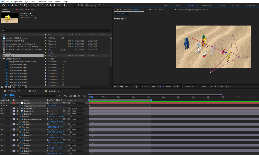Choose View Axis mode icon

[x=82, y=5]
